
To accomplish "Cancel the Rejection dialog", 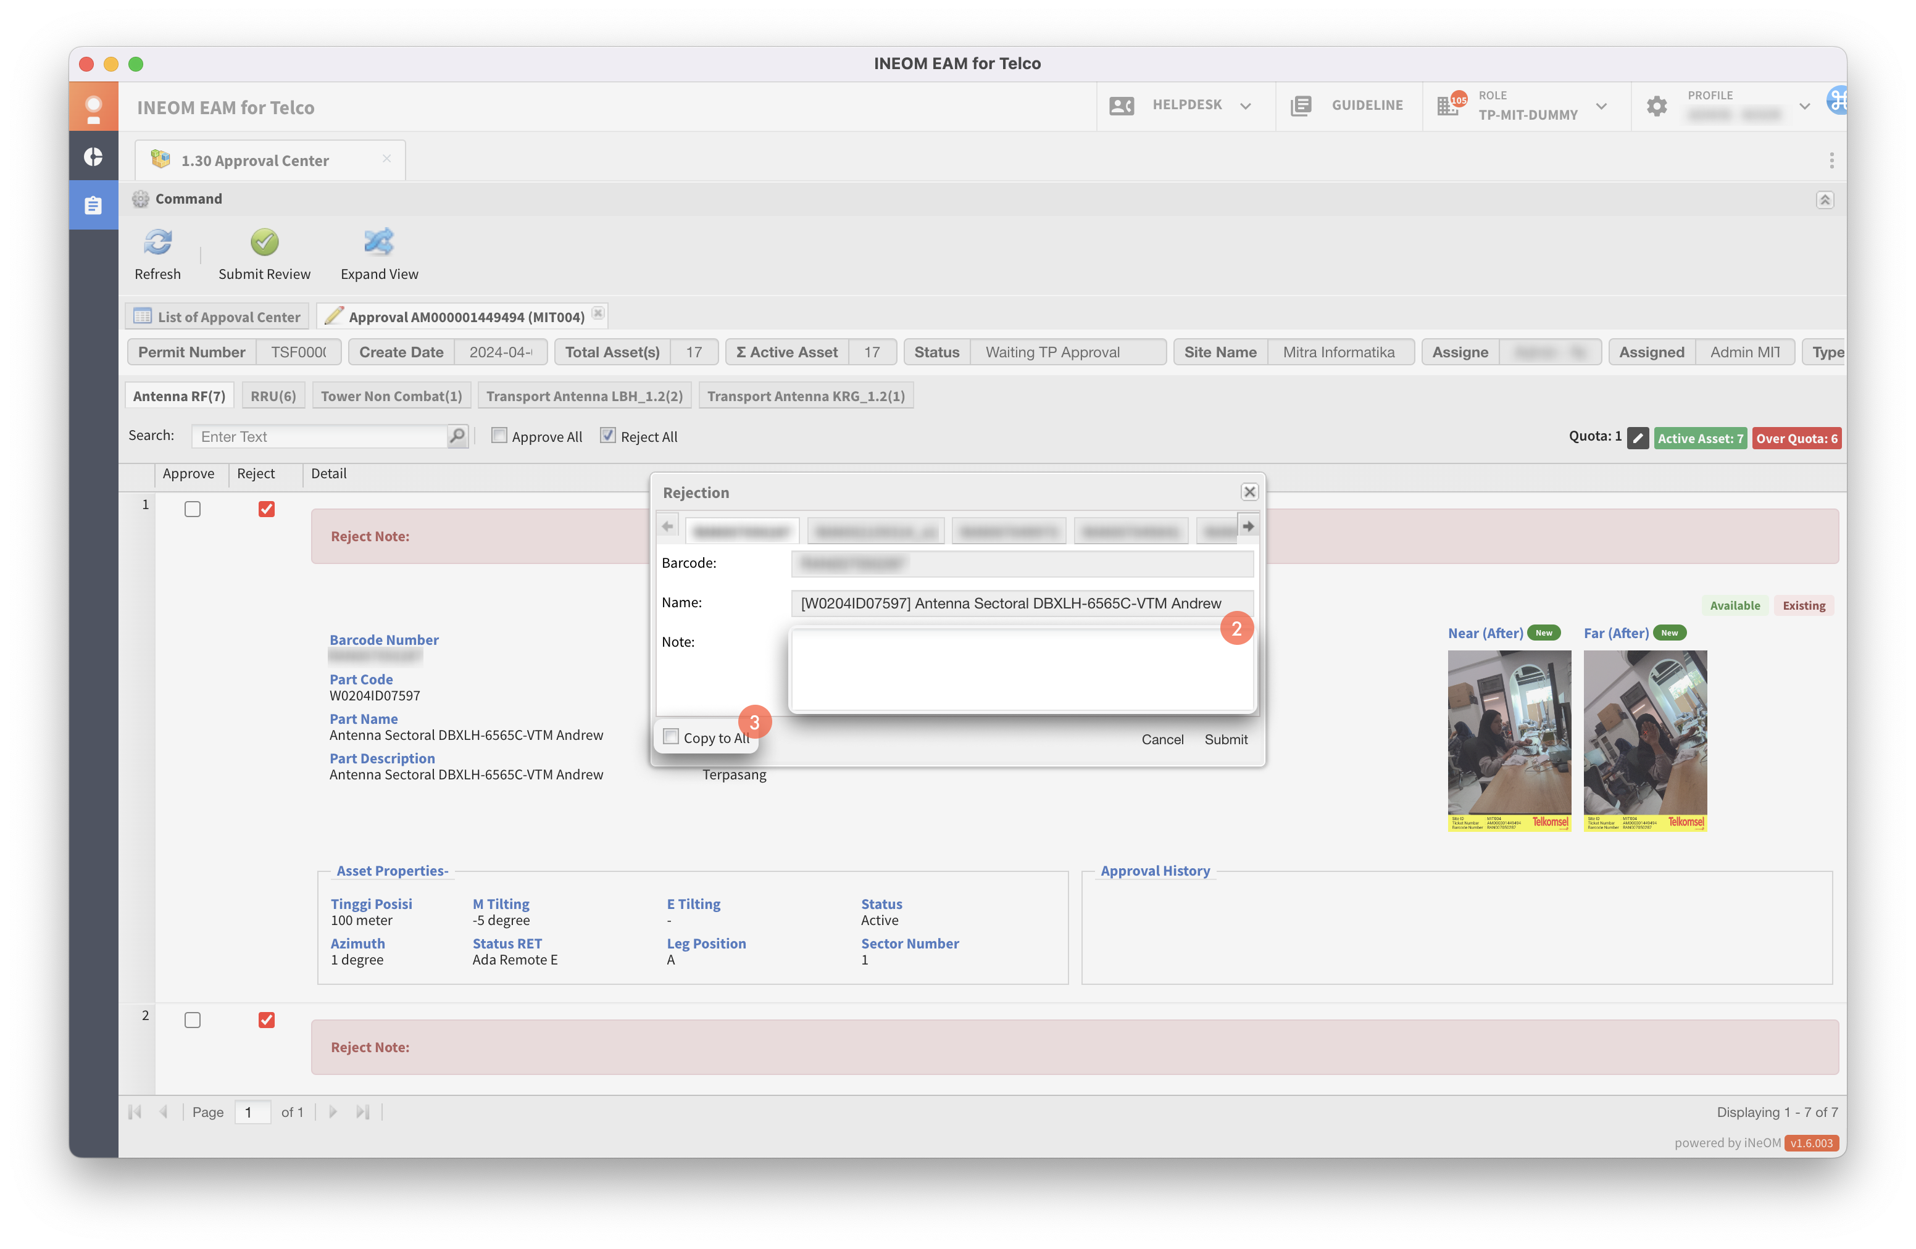I will pos(1162,739).
